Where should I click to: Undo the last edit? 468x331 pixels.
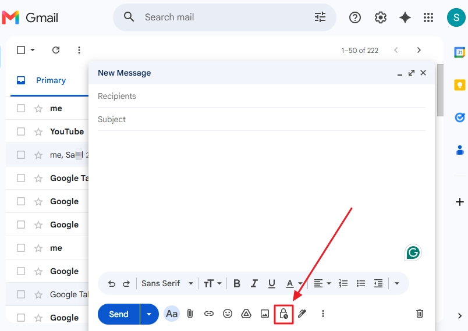tap(112, 283)
